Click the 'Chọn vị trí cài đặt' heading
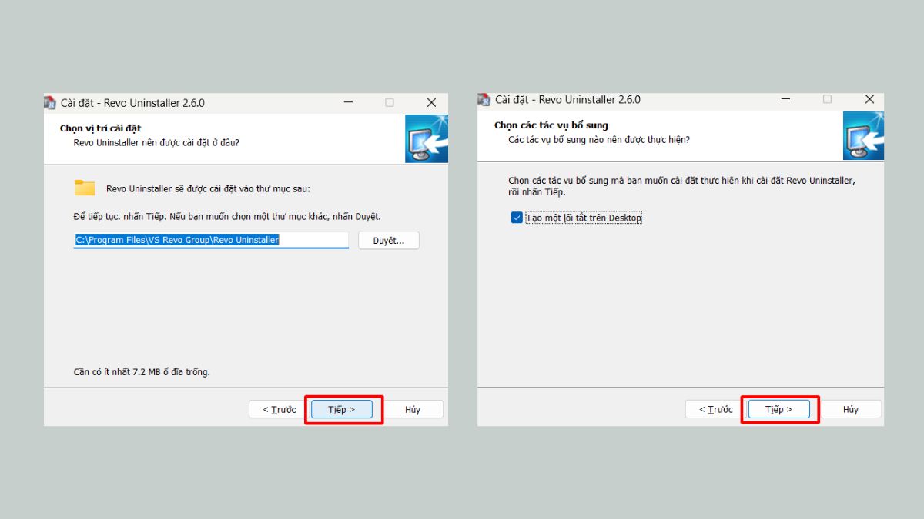The width and height of the screenshot is (924, 519). pyautogui.click(x=101, y=128)
